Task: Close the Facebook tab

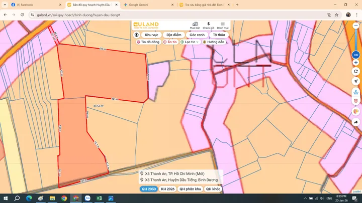Action: [x=60, y=5]
